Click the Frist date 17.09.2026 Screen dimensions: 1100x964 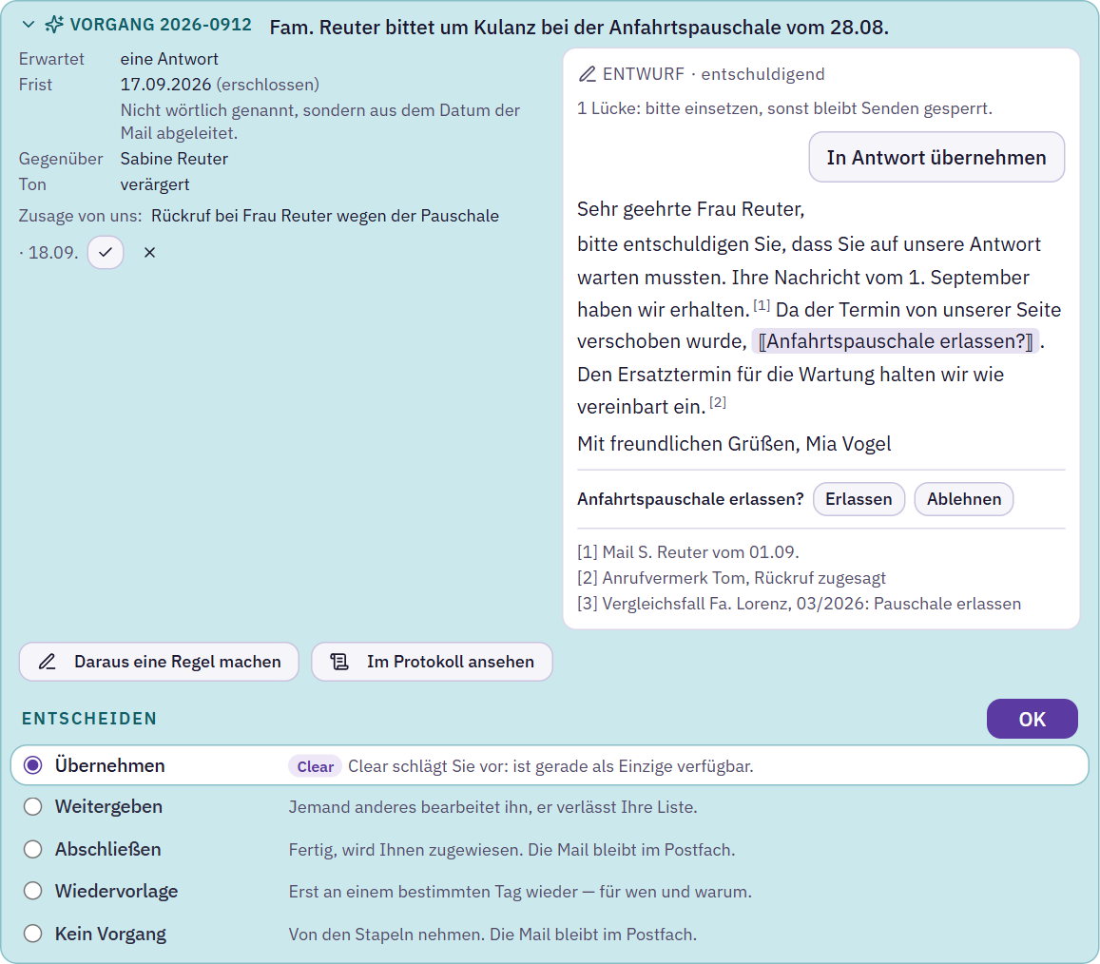(165, 85)
